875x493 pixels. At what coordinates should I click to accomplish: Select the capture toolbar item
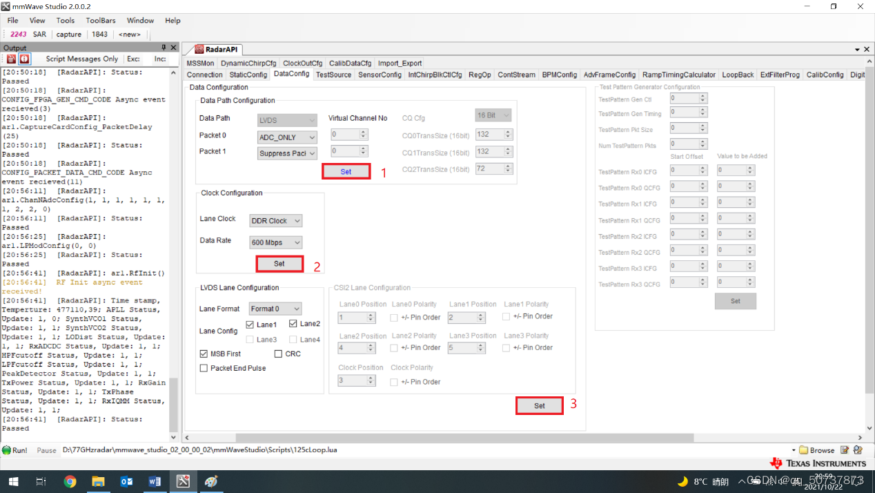point(69,34)
